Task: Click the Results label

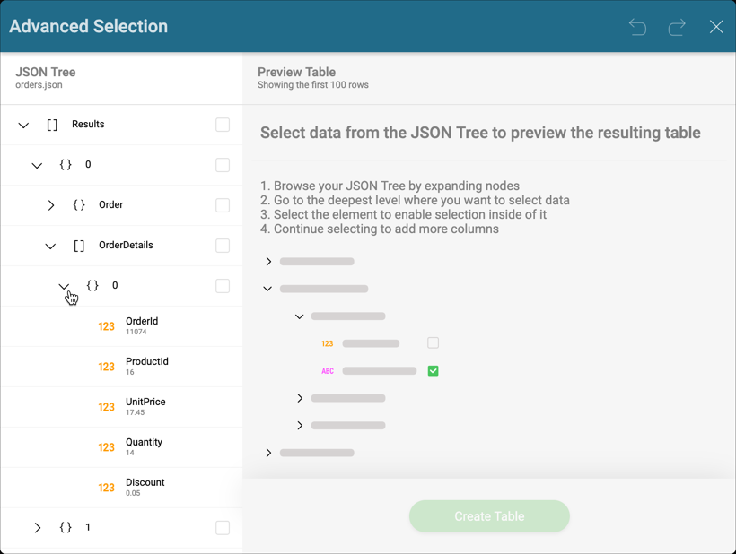Action: click(x=88, y=125)
